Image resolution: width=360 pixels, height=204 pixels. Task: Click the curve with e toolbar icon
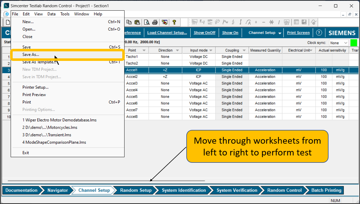(x=314, y=22)
